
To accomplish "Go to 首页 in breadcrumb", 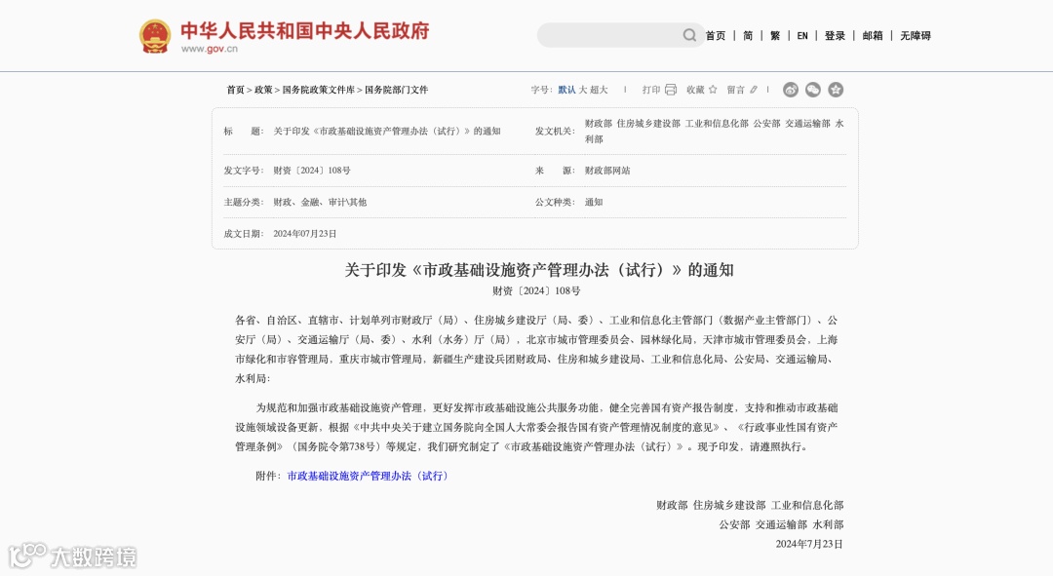I will click(235, 90).
